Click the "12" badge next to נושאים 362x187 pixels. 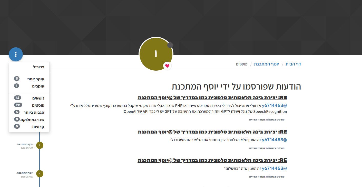17,97
